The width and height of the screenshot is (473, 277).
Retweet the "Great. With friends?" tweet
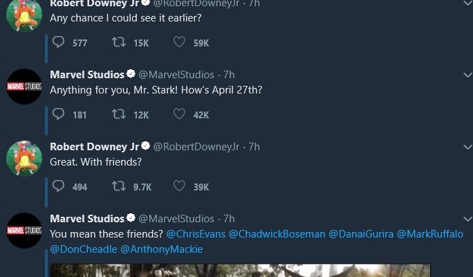[x=118, y=186]
